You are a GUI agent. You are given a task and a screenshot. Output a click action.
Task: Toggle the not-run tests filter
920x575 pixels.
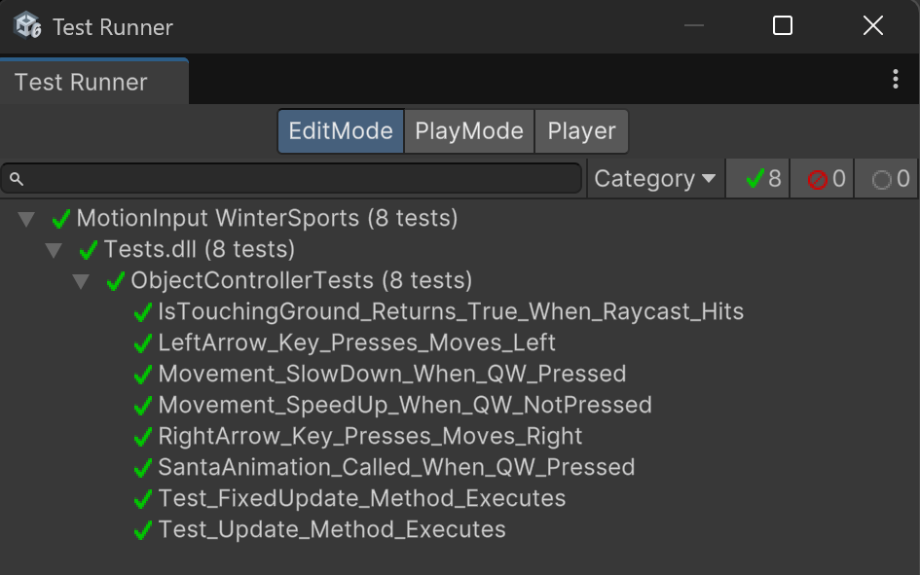[889, 179]
